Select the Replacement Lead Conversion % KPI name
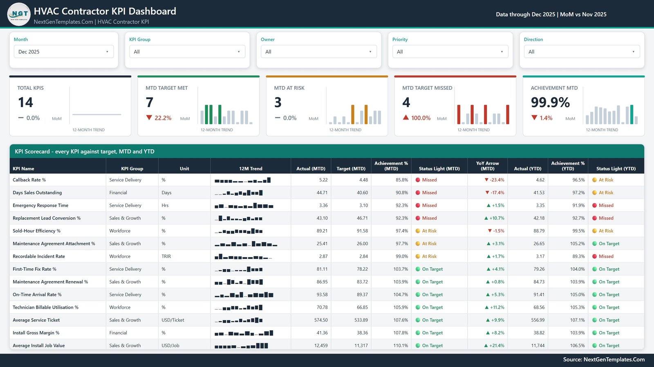Image resolution: width=654 pixels, height=367 pixels. coord(47,218)
